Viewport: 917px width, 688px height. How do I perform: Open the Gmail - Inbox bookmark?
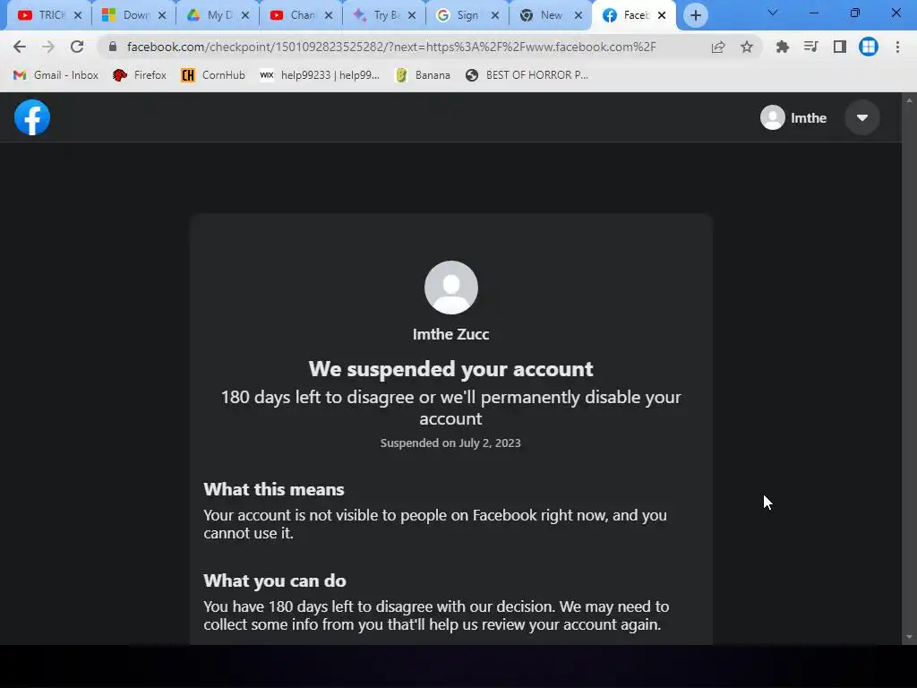(56, 75)
